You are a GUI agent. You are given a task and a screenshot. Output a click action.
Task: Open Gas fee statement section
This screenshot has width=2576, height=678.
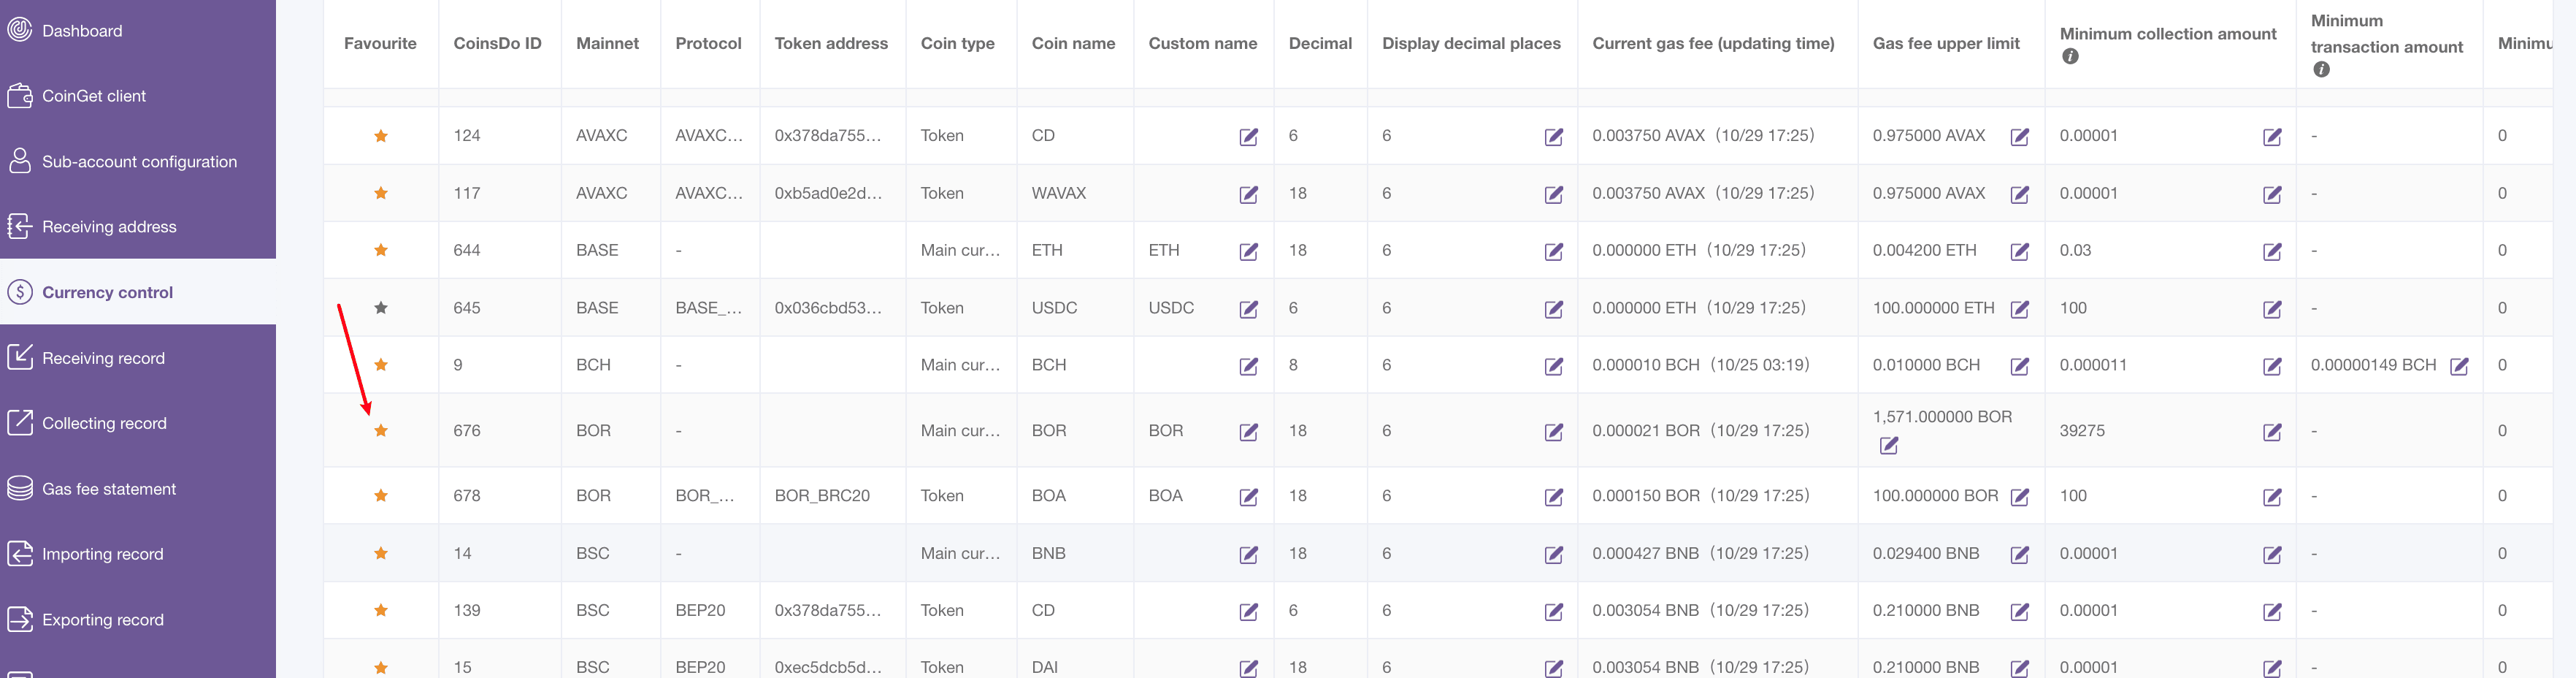tap(109, 489)
